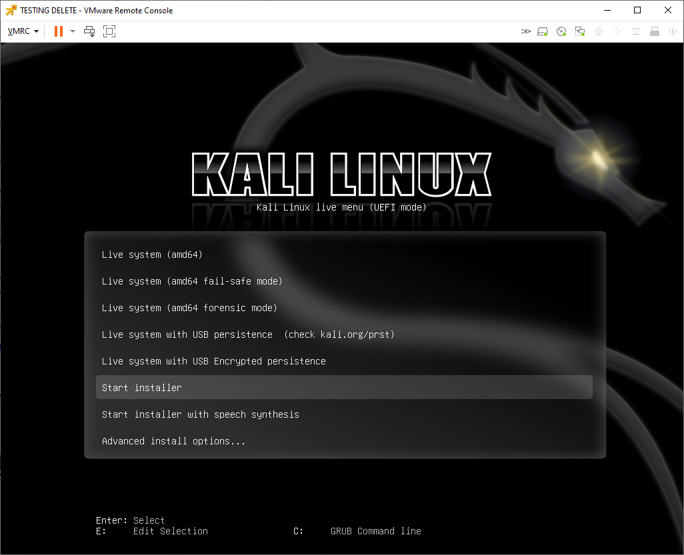684x555 pixels.
Task: Pause the virtual machine
Action: click(59, 31)
